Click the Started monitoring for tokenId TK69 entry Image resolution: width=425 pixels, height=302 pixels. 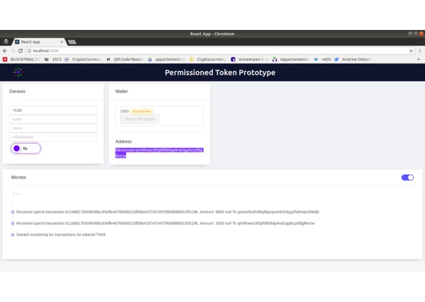pyautogui.click(x=61, y=235)
